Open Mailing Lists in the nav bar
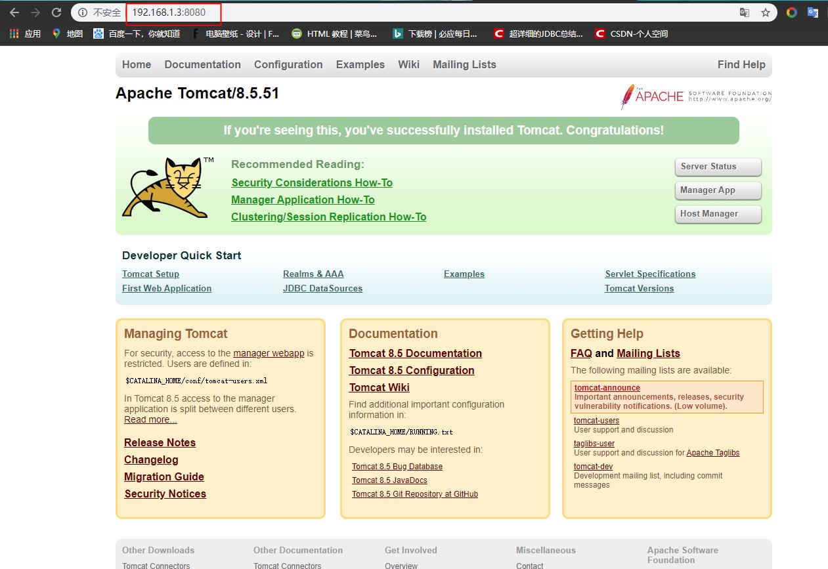This screenshot has width=828, height=569. point(464,64)
